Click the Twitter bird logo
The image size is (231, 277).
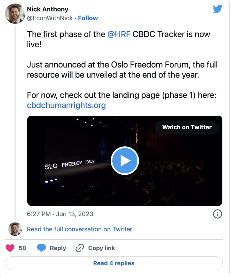tap(217, 10)
